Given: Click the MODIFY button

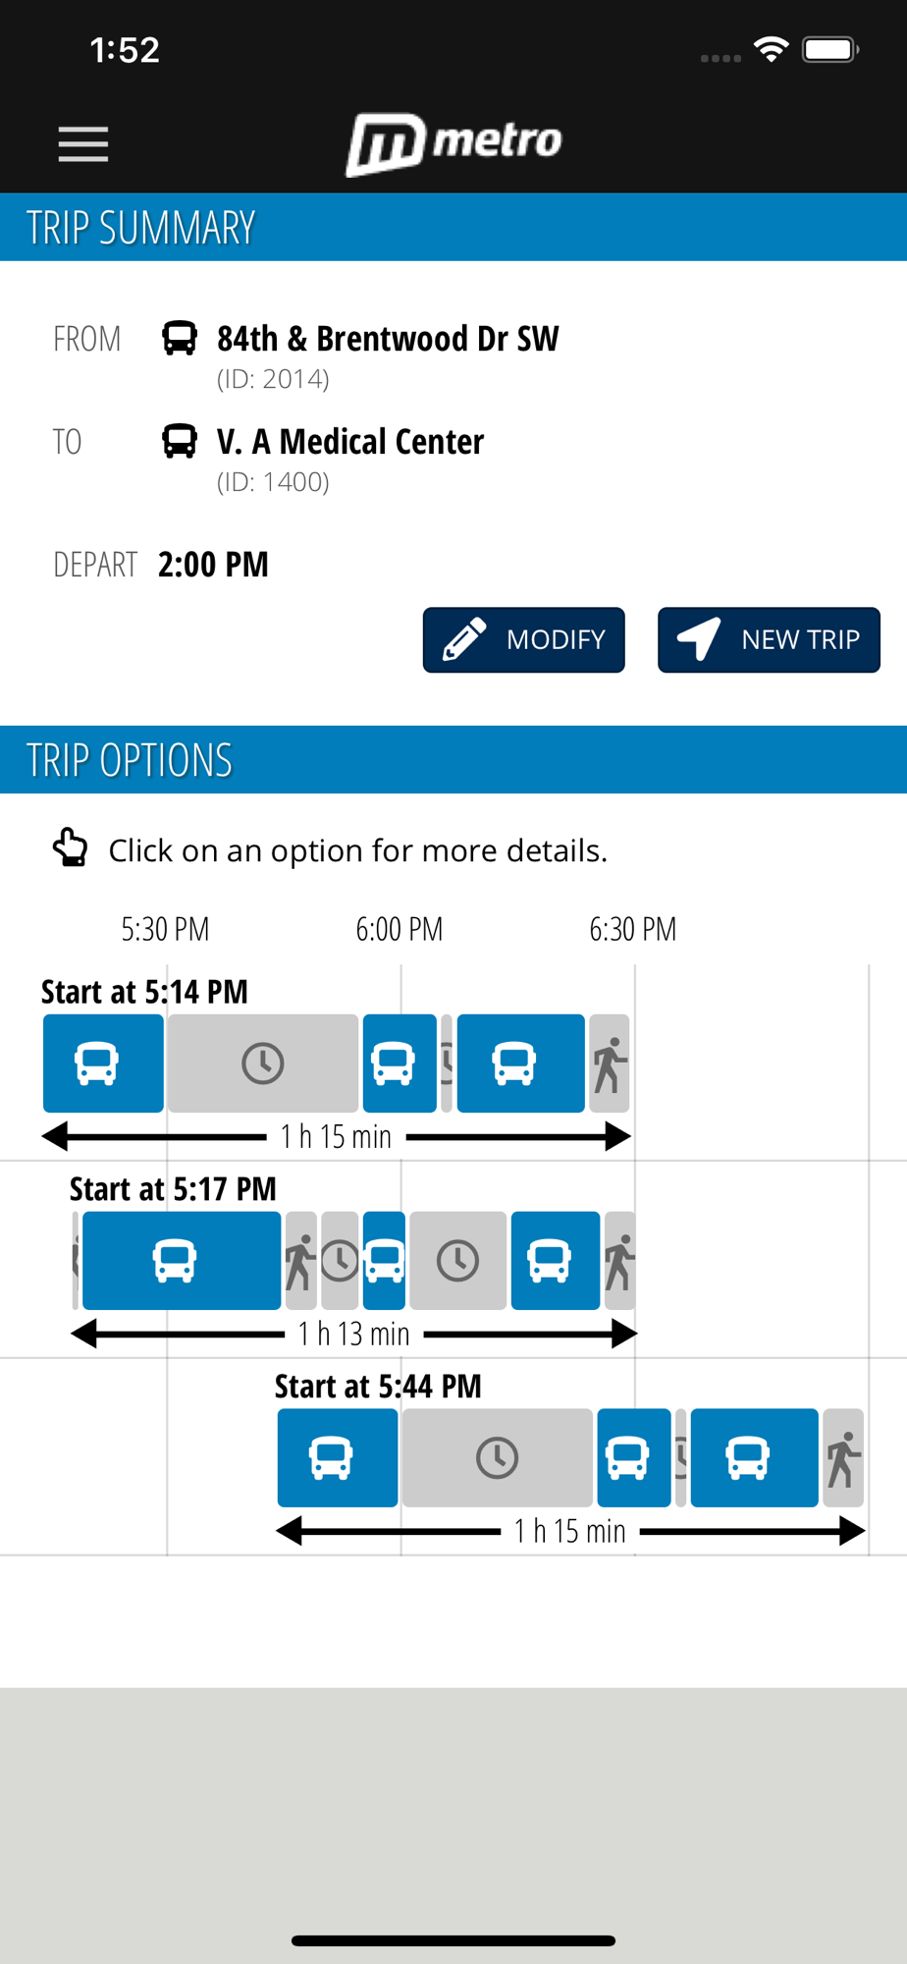Looking at the screenshot, I should click(524, 640).
